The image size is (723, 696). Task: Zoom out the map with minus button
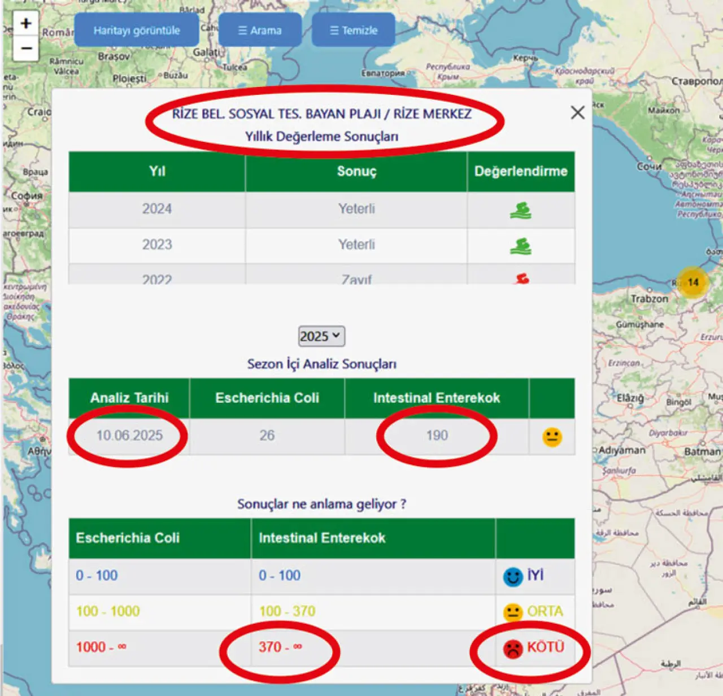click(26, 49)
